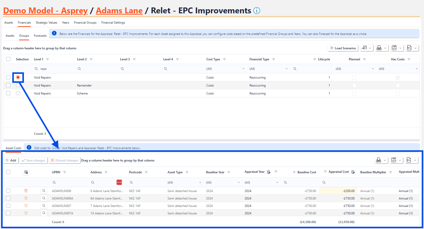Image resolution: width=424 pixels, height=229 pixels.
Task: Open the Appraisal Cost column edit icon
Action: 353,172
